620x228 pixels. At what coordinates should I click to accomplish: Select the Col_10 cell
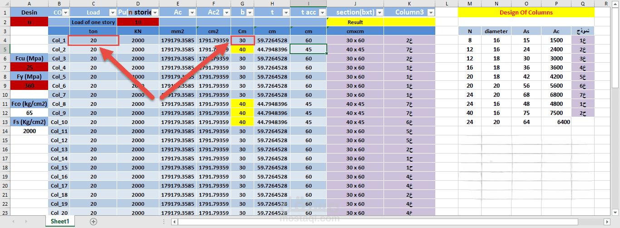(59, 122)
